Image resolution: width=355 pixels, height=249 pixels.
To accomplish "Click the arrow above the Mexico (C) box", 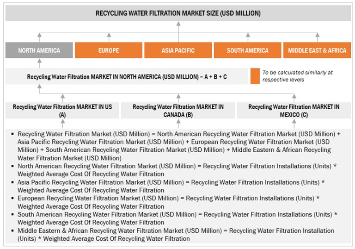I will pyautogui.click(x=294, y=98).
